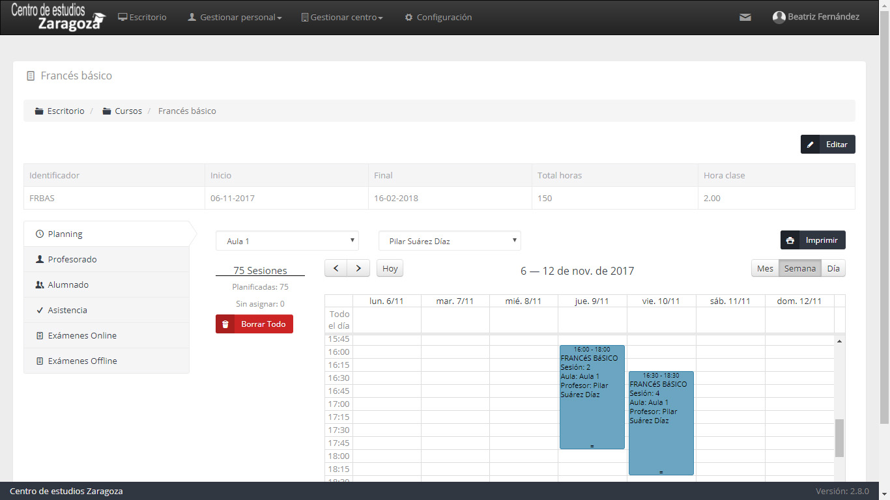Switch calendar to Semana view
Viewport: 890px width, 500px height.
800,268
